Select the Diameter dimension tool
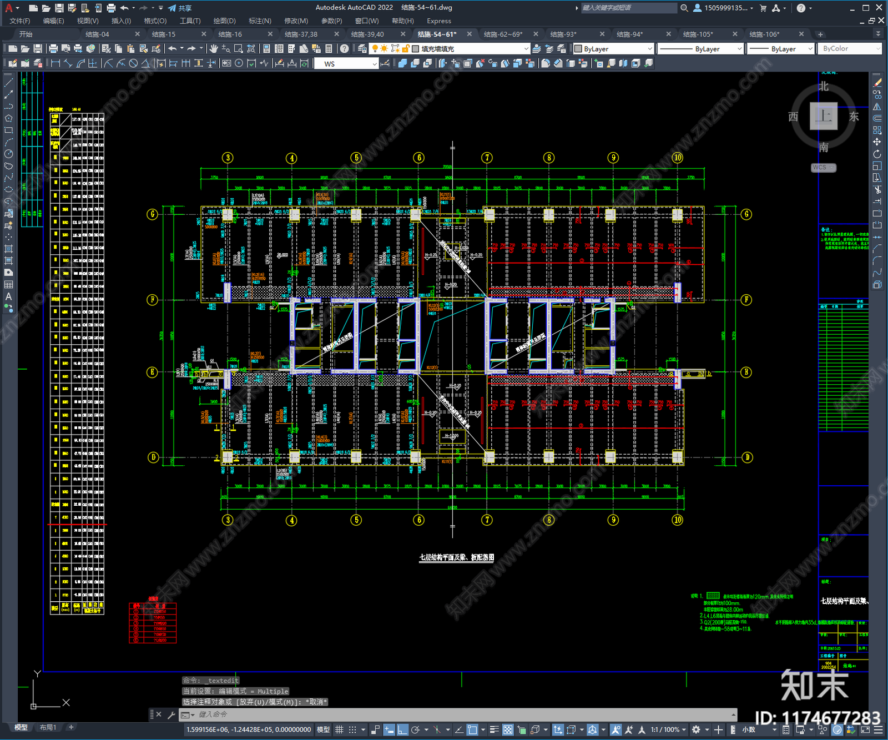 tap(133, 63)
